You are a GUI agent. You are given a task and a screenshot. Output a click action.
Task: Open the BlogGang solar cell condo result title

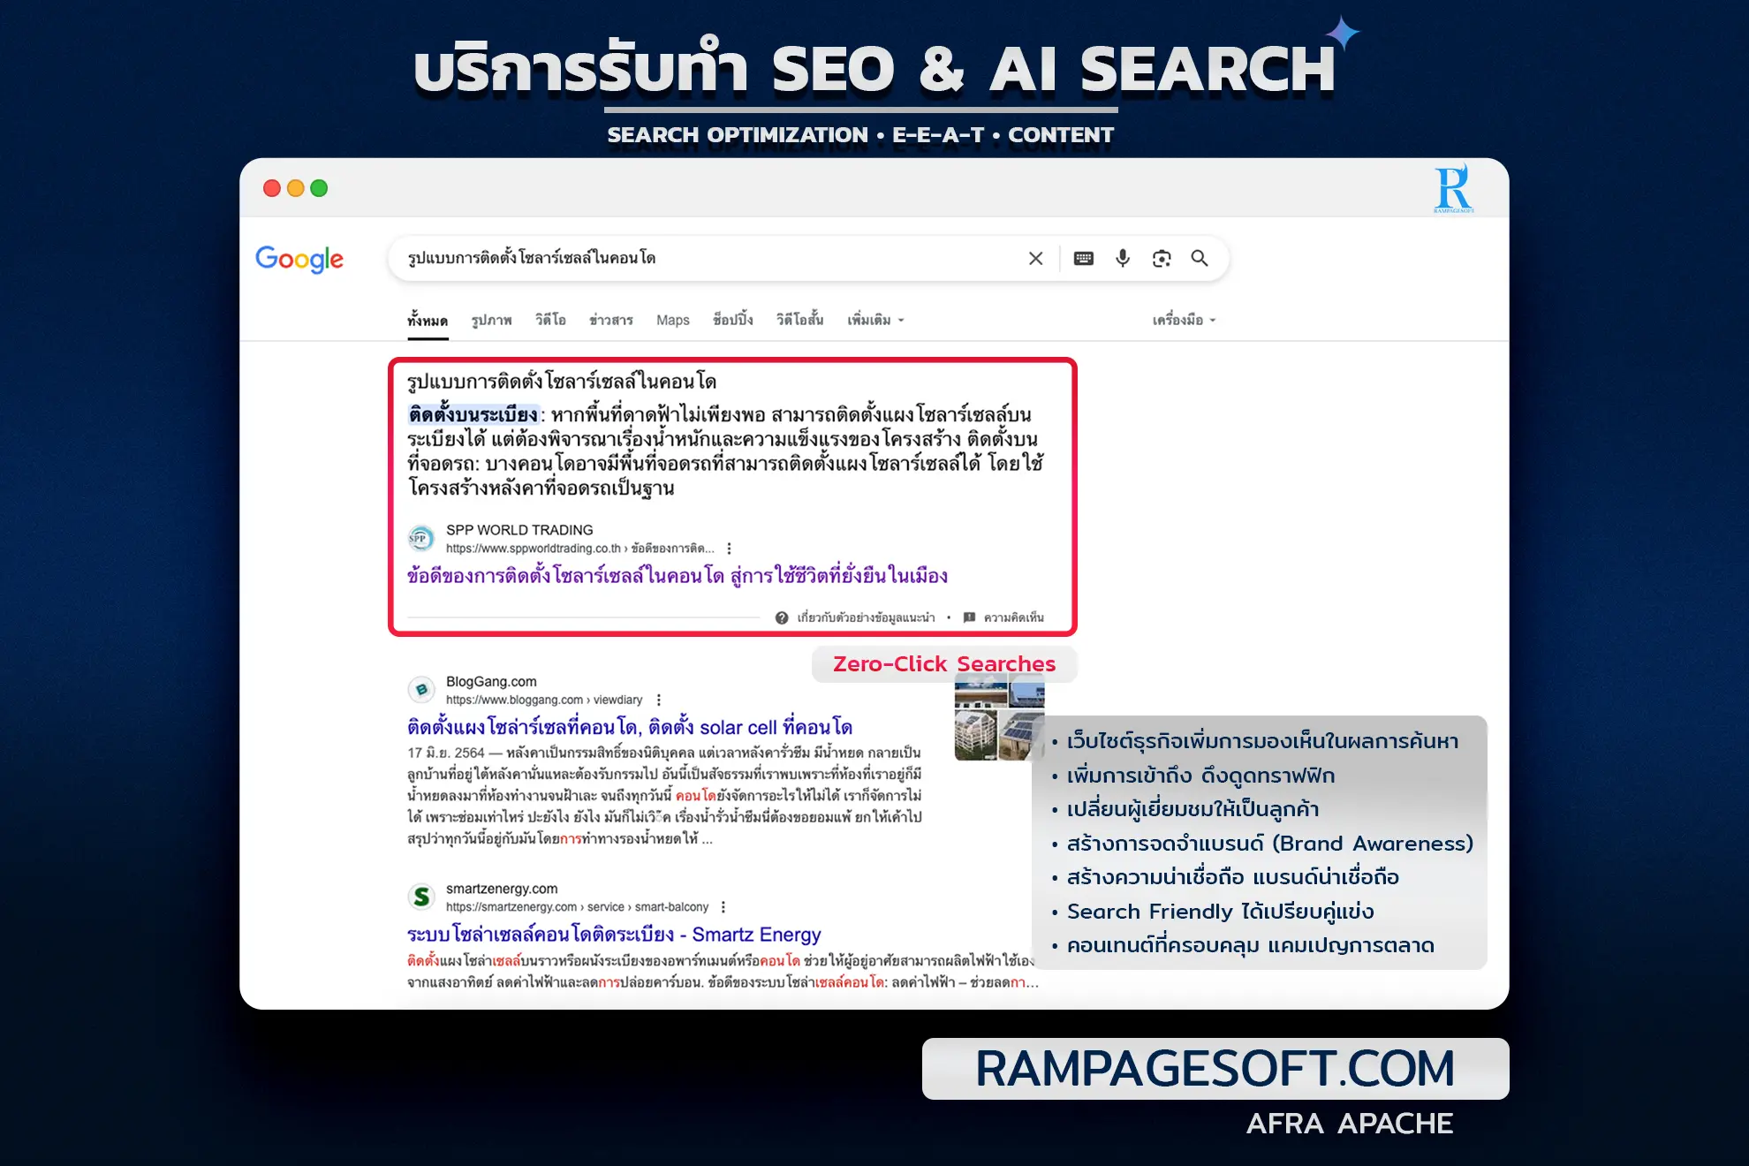(x=630, y=727)
